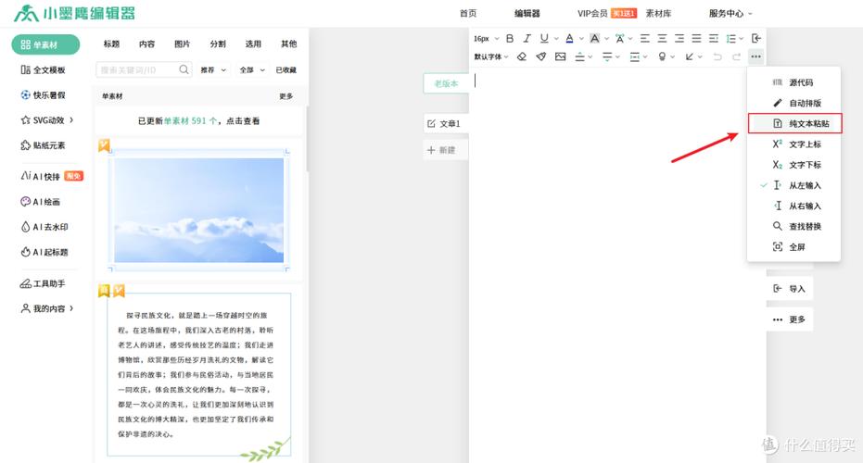Viewport: 863px width, 463px height.
Task: Click the 导入 import button
Action: pos(790,289)
